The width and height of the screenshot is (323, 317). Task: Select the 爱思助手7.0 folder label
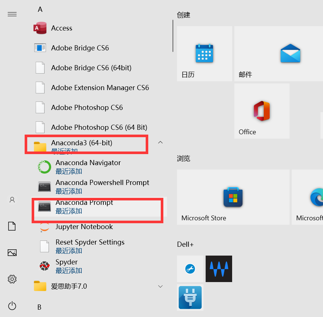pyautogui.click(x=69, y=286)
